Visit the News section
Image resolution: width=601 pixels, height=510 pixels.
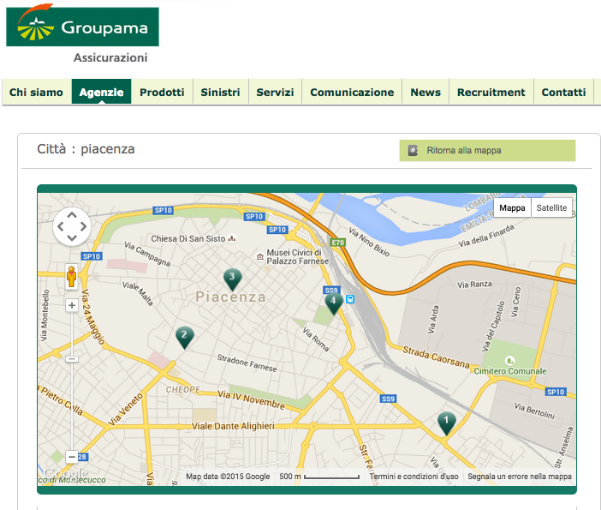425,92
